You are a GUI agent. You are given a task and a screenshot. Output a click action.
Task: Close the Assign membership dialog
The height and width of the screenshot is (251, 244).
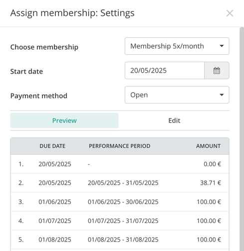(x=230, y=13)
